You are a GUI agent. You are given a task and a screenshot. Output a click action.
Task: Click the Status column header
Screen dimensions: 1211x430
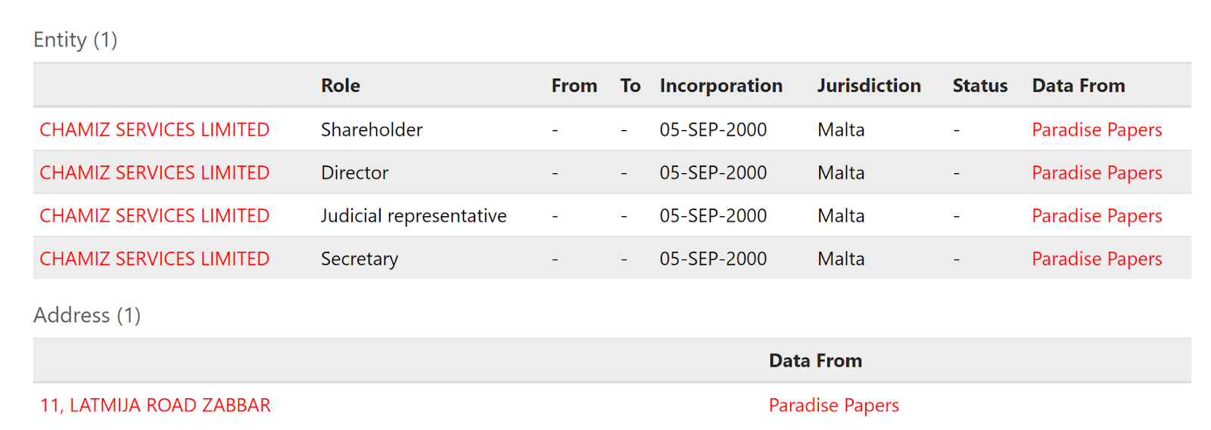coord(980,85)
